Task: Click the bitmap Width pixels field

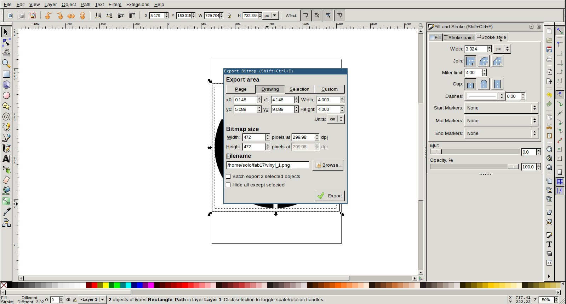Action: click(254, 137)
